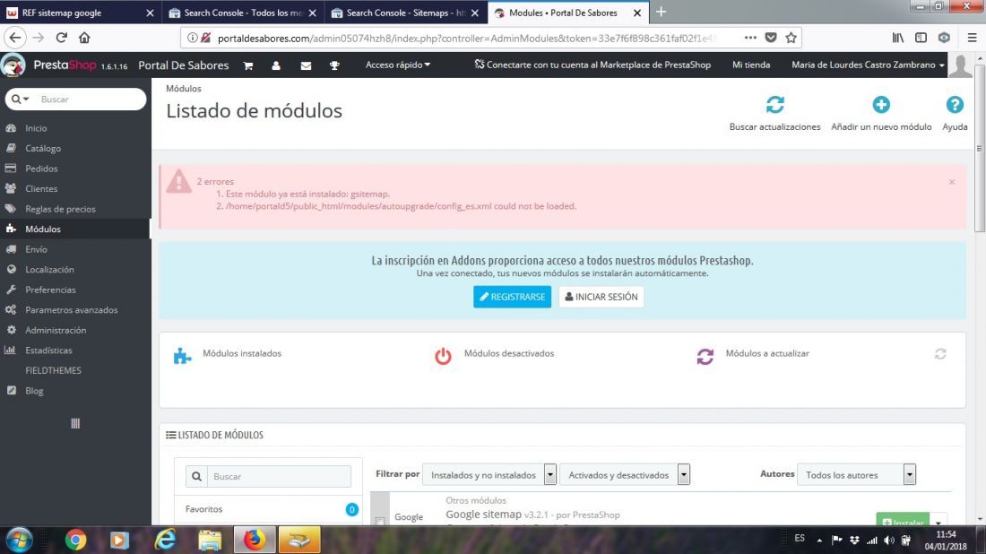Click Añadir un nuevo módulo plus icon
The height and width of the screenshot is (554, 986).
click(881, 104)
